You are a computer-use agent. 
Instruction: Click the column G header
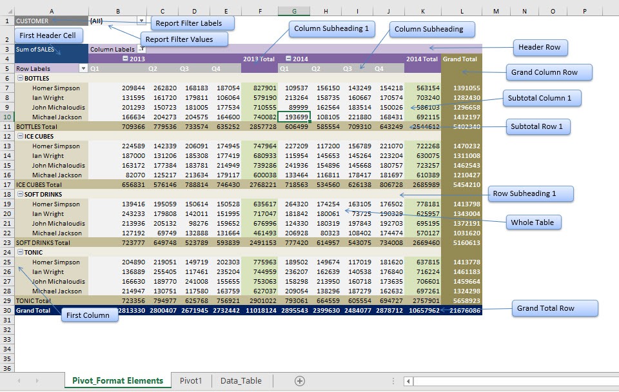294,10
